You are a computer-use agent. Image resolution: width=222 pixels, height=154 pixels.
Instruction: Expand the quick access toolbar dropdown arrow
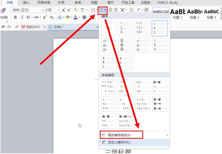17,27
